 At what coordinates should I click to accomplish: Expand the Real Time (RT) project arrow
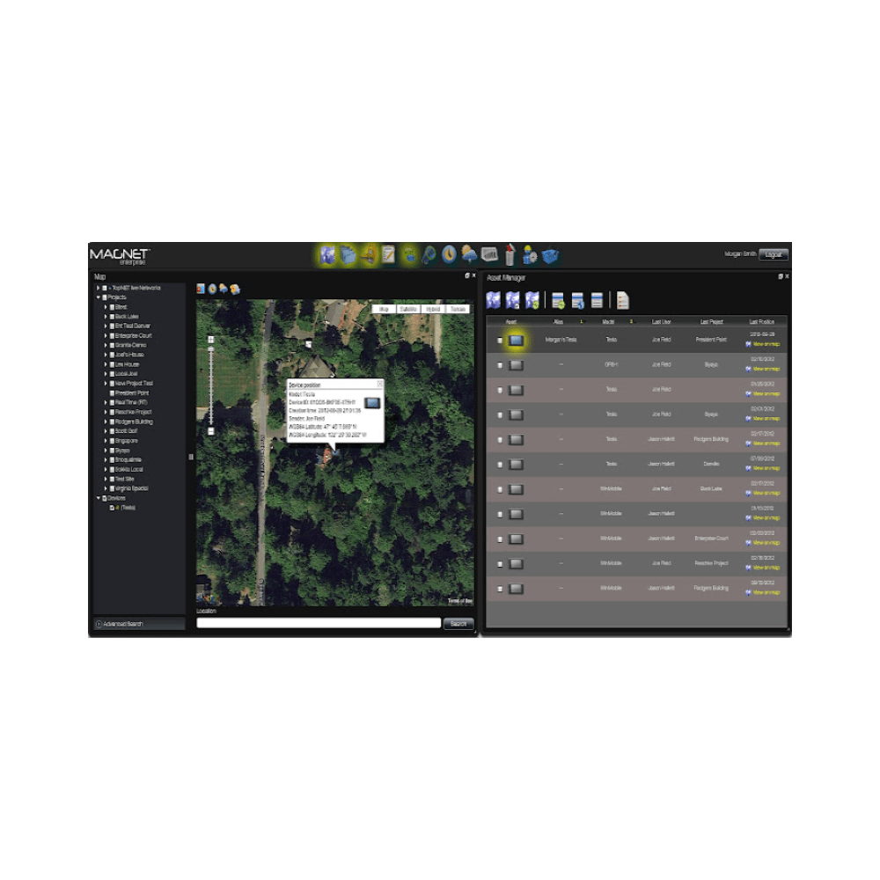pyautogui.click(x=106, y=403)
